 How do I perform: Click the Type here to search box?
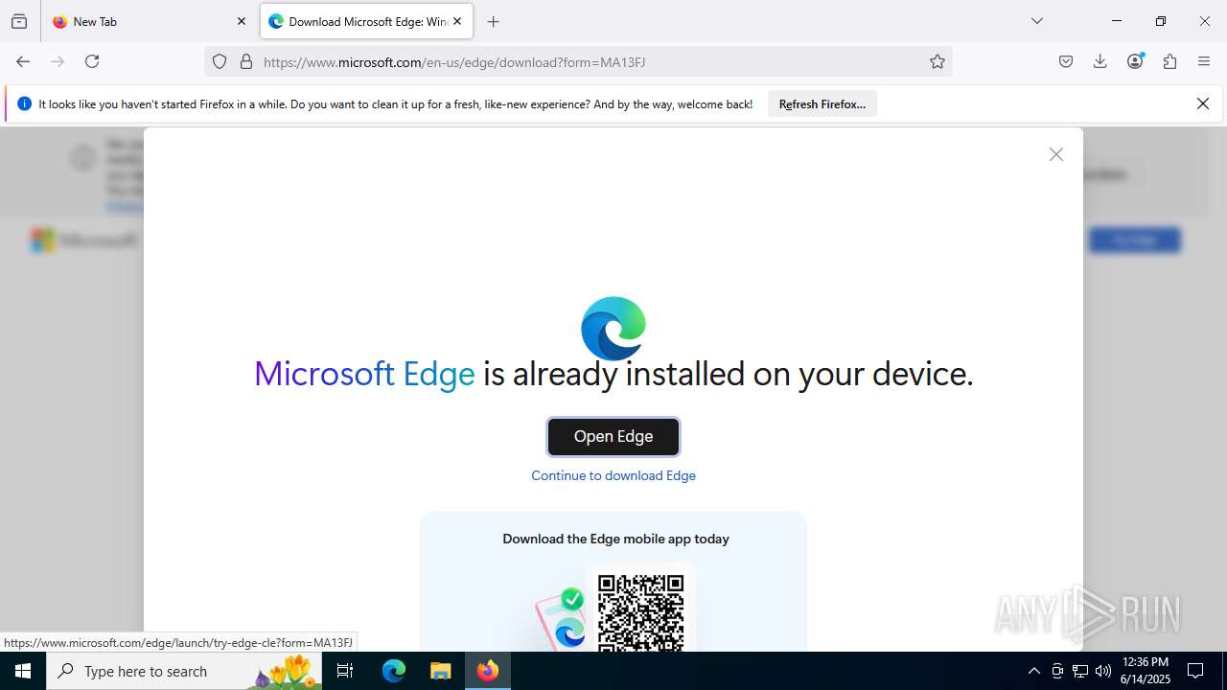click(x=184, y=671)
